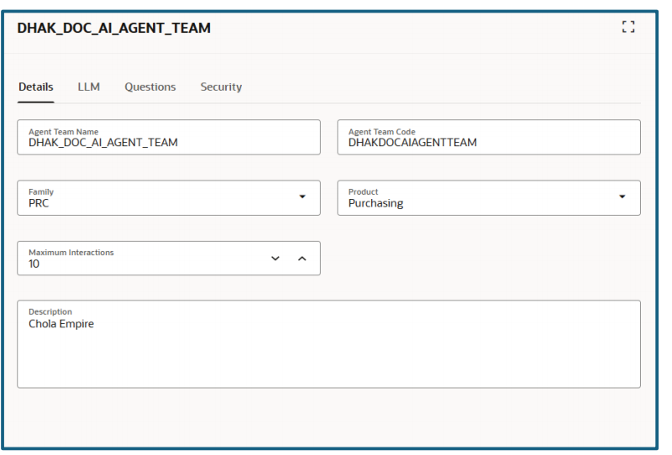Screen dimensions: 672x455
Task: Click the Chola Empire description text
Action: click(x=61, y=324)
